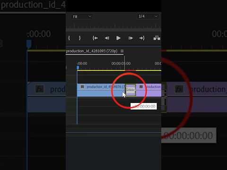Select the purple production clip in the timeline
The height and width of the screenshot is (170, 227).
tap(148, 90)
